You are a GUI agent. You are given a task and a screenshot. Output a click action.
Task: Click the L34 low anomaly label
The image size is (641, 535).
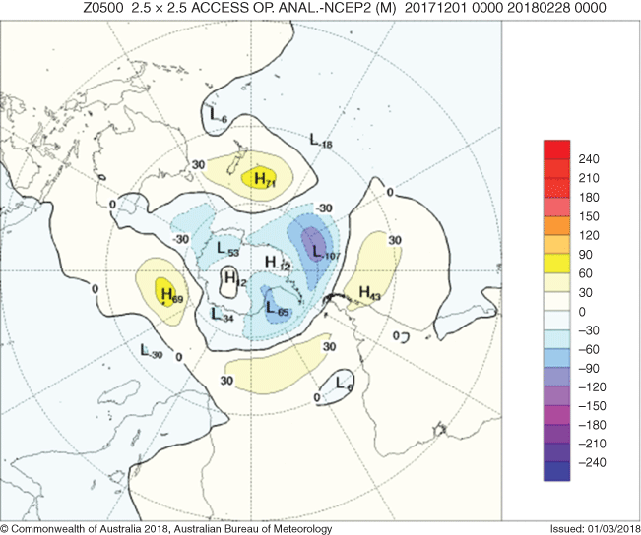point(223,315)
